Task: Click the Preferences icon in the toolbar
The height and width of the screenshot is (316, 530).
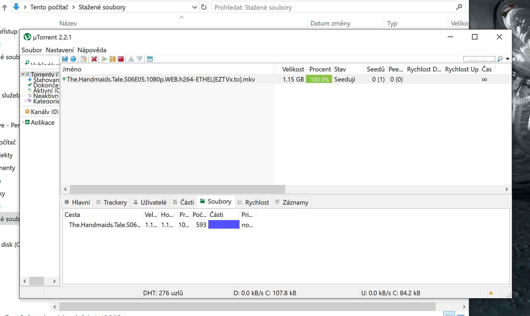Action: click(150, 59)
